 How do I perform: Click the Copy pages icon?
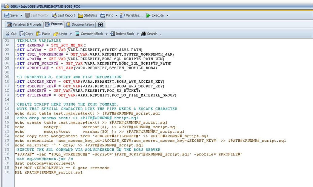[22, 34]
